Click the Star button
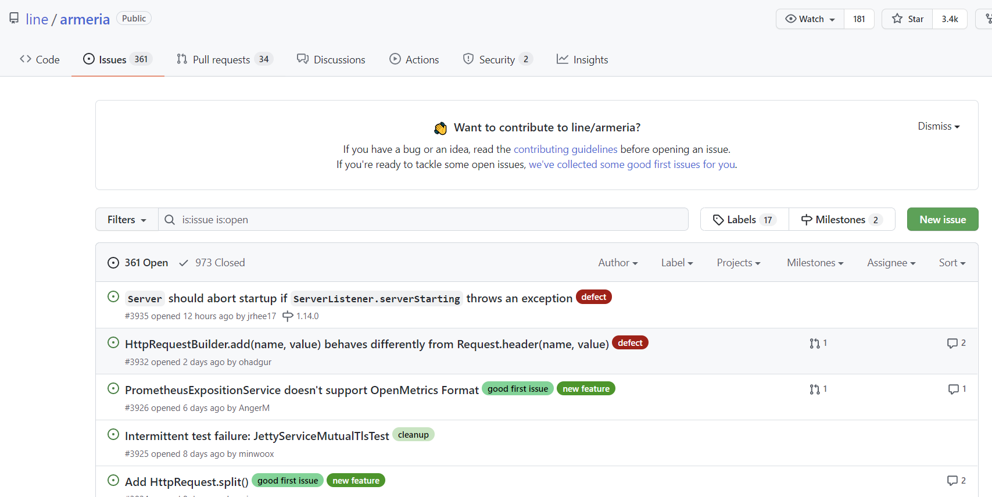992x497 pixels. coord(907,19)
